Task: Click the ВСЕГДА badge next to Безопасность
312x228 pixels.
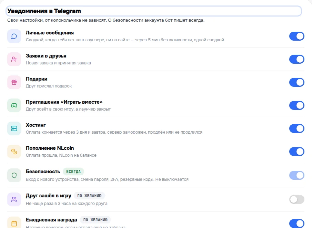Action: coord(73,172)
